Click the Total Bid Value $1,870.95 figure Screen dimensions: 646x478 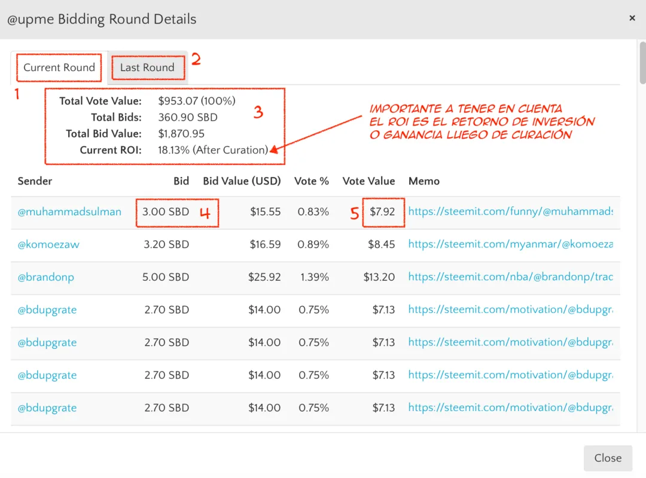(181, 134)
